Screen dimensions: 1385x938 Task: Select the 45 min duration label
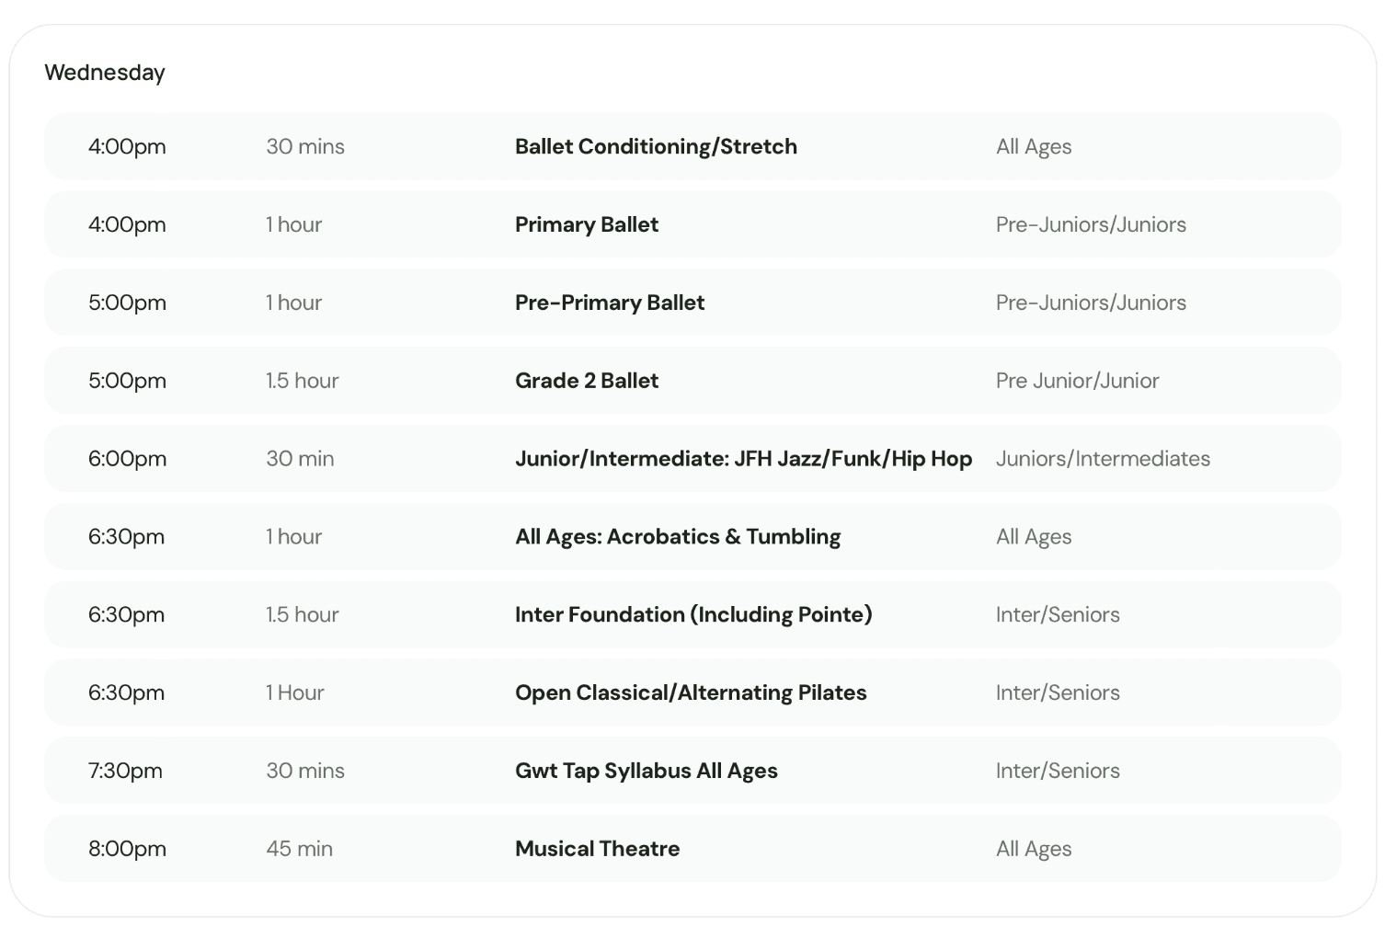(x=300, y=849)
